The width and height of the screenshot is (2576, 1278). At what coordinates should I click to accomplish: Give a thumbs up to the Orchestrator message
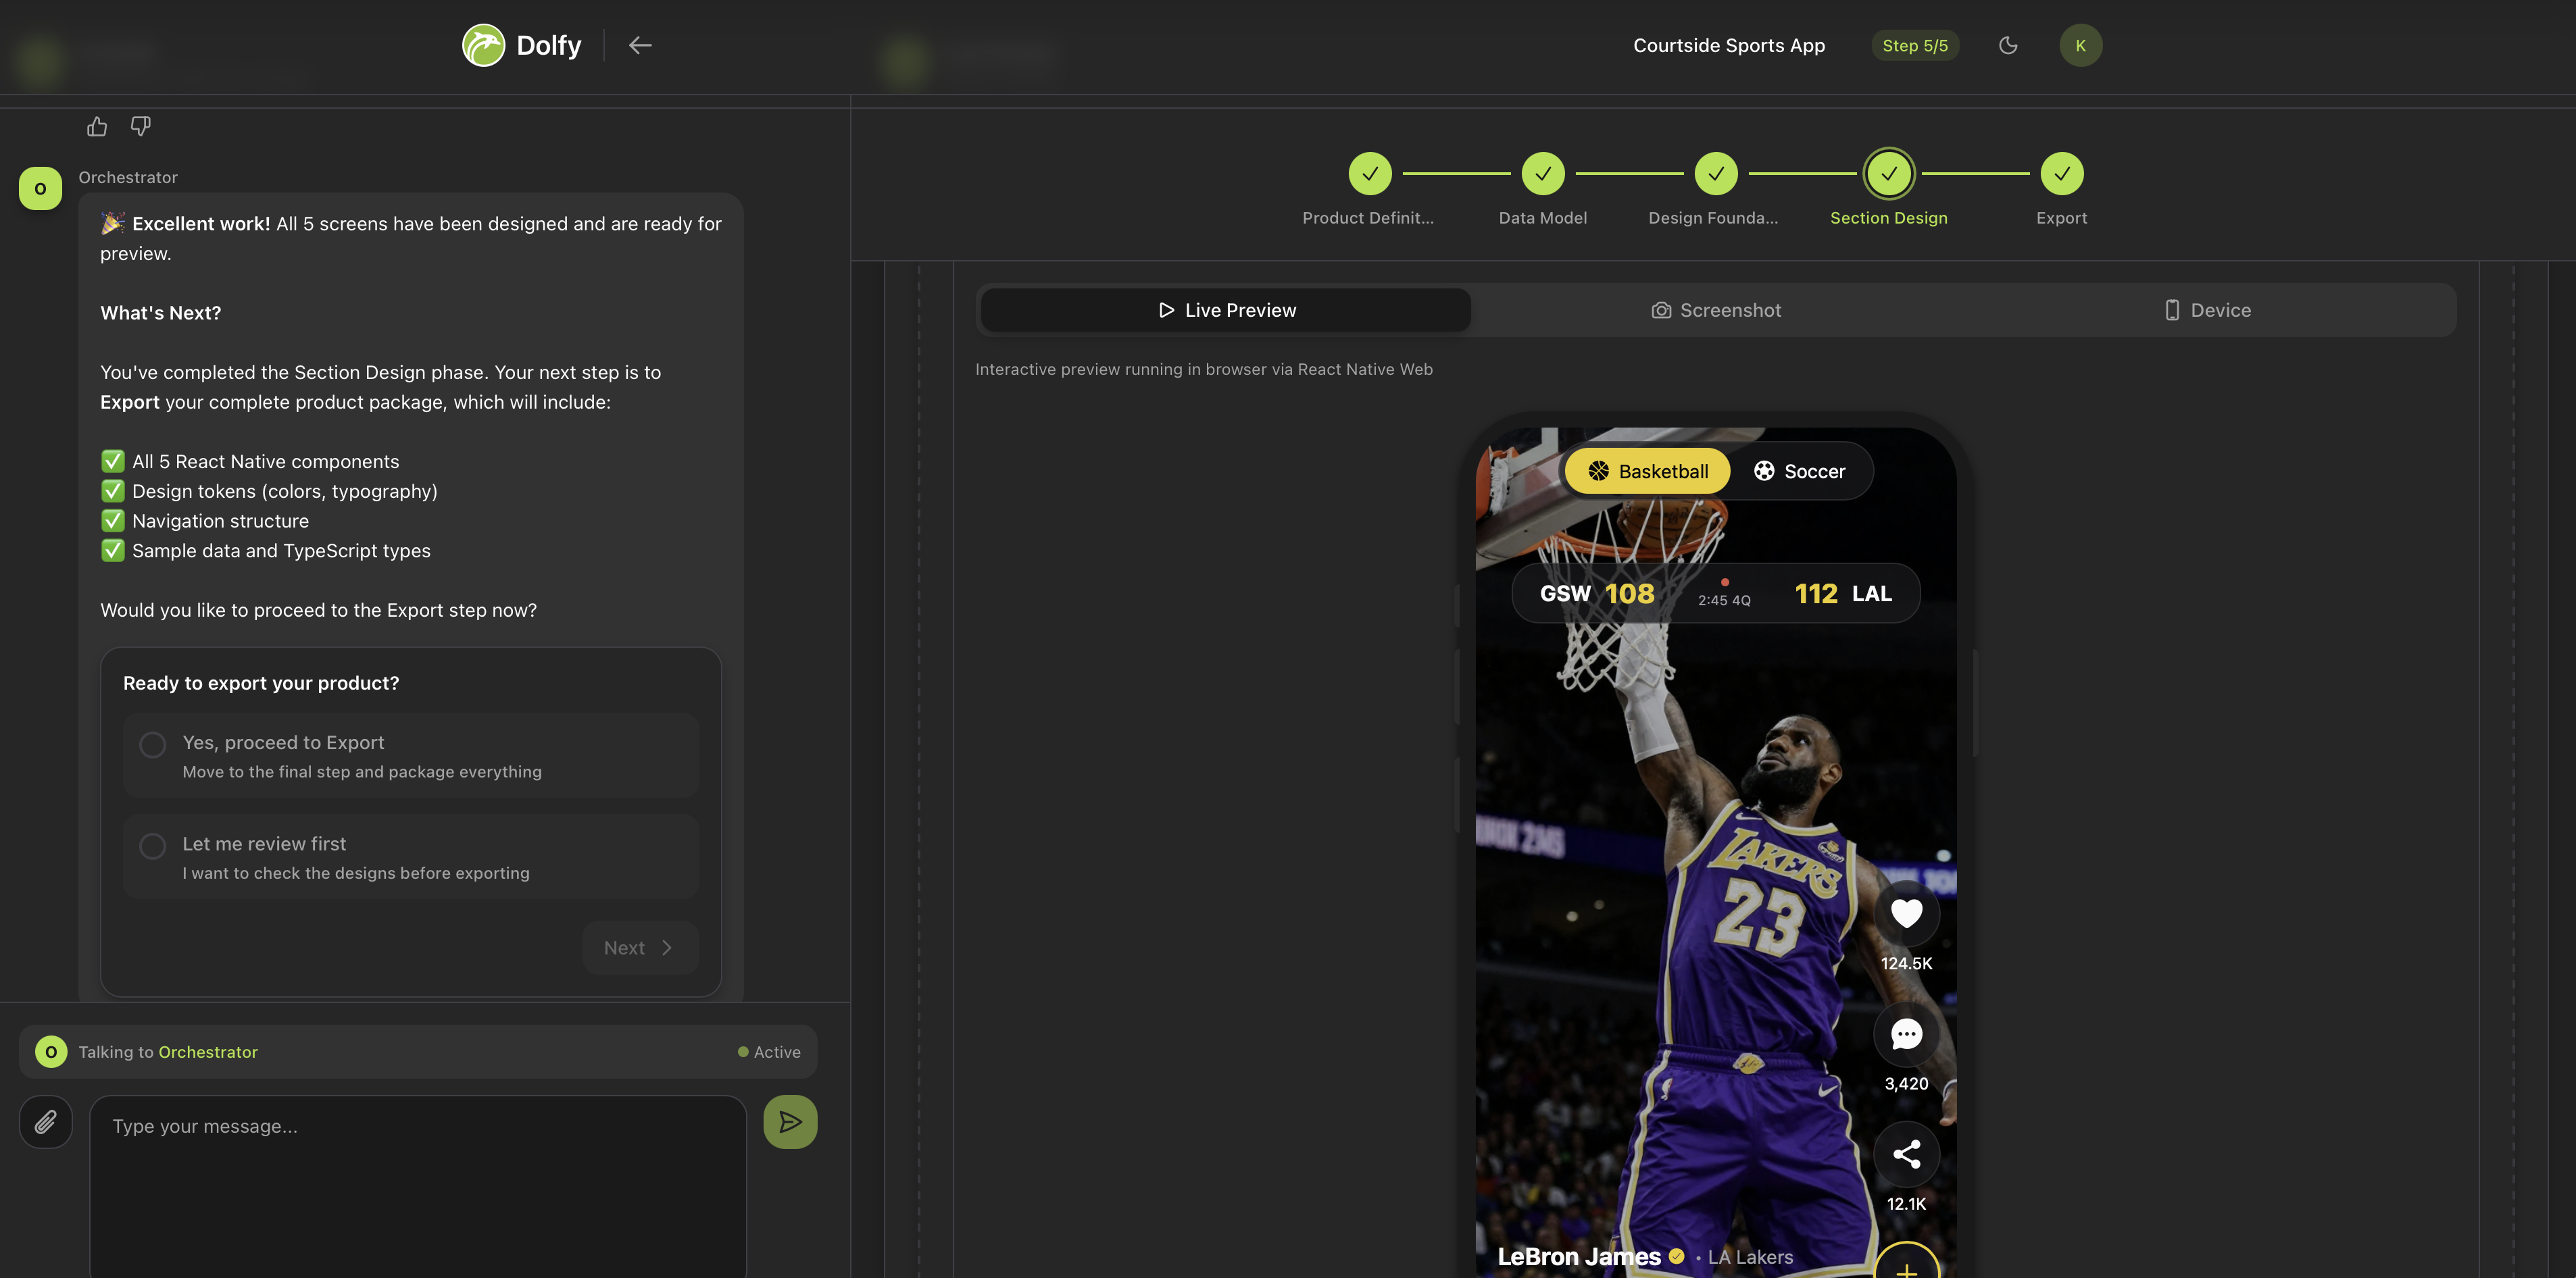(x=96, y=126)
